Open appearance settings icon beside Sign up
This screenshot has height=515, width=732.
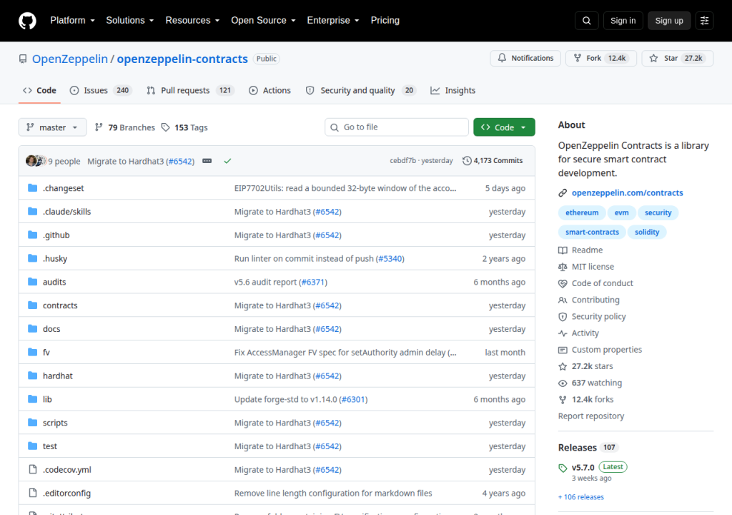coord(704,21)
